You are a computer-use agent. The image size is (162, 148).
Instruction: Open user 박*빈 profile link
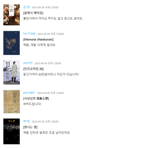pyautogui.click(x=26, y=121)
